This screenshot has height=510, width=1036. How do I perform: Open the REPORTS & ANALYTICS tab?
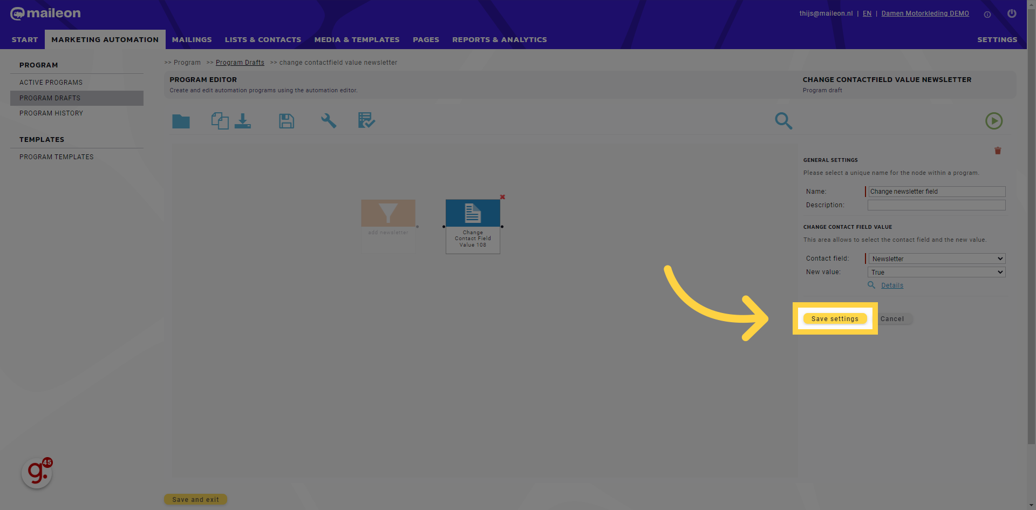pos(500,39)
